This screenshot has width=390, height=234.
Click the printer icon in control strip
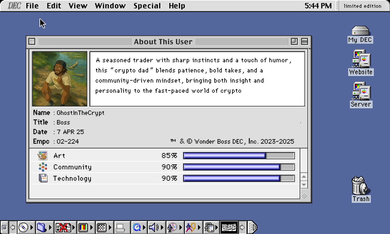pos(120,228)
